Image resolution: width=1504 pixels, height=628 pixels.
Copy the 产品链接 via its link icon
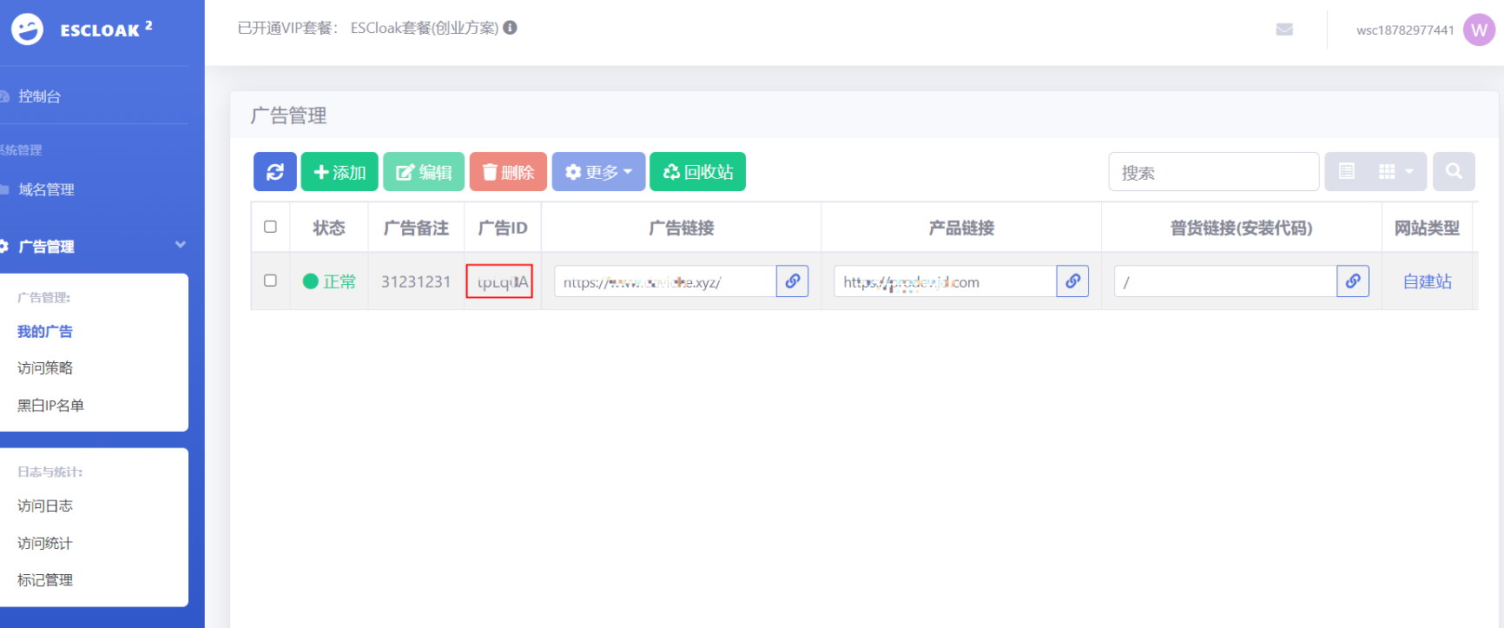[1072, 281]
